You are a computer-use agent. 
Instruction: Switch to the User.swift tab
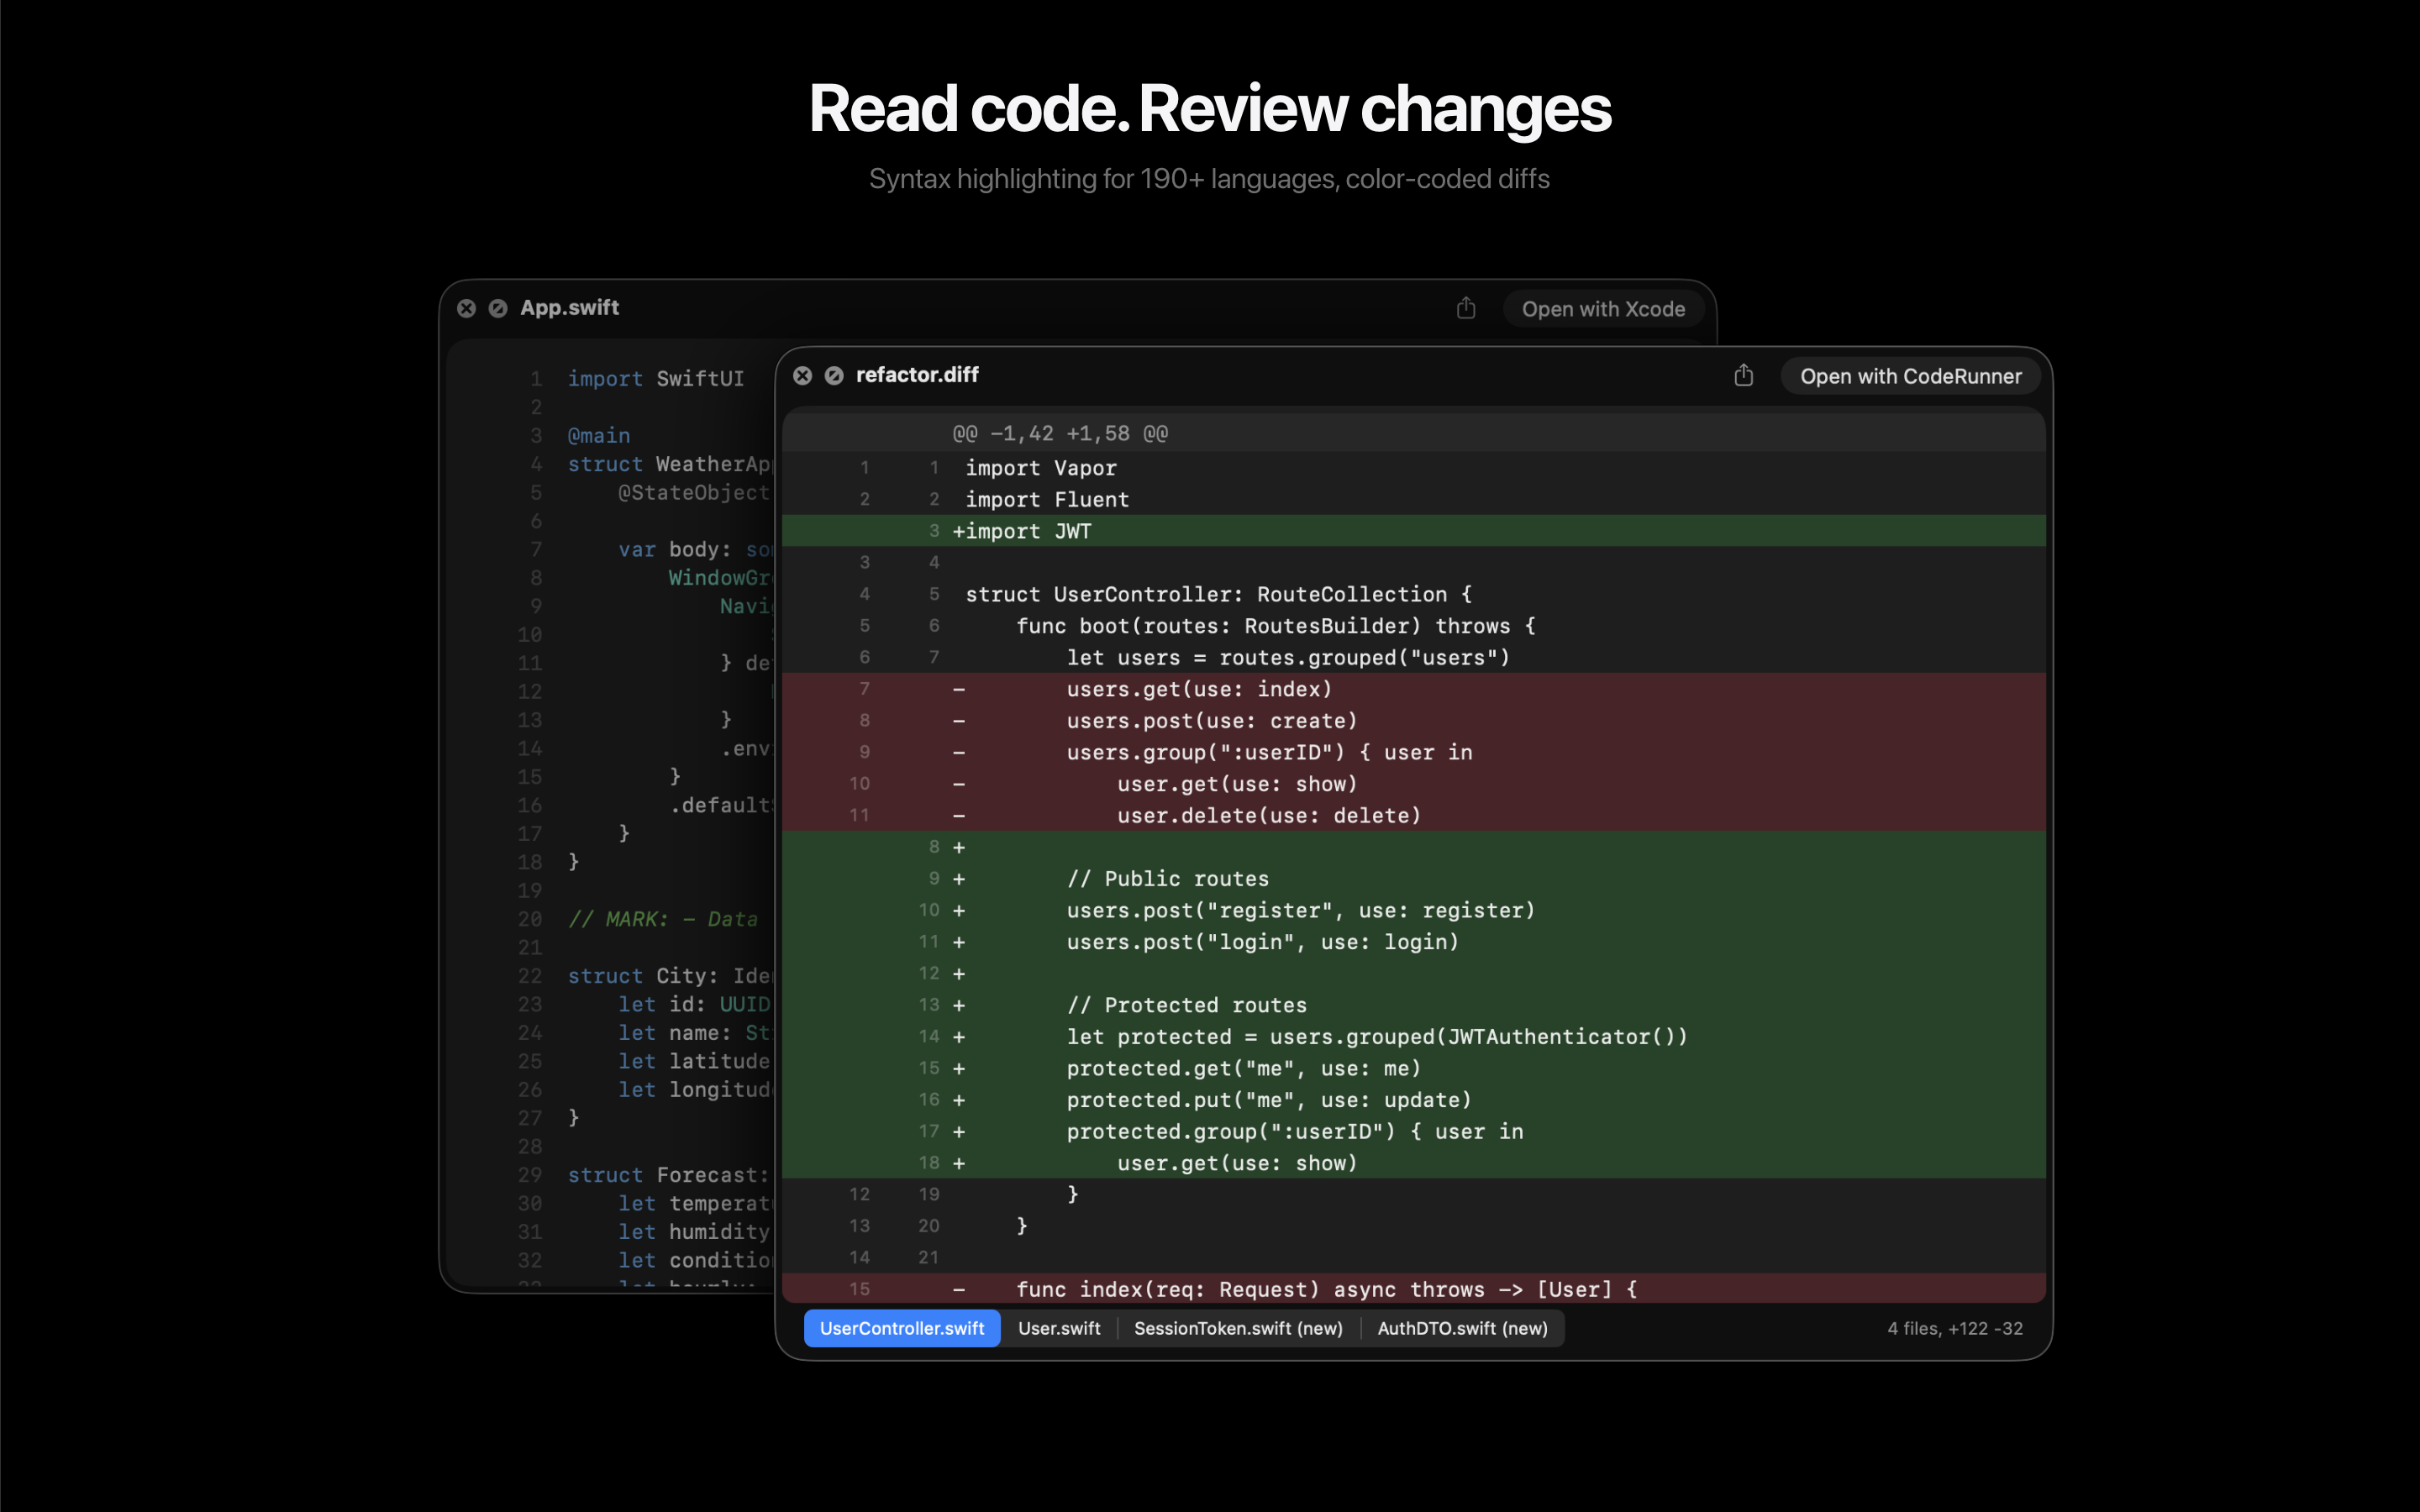(1058, 1328)
